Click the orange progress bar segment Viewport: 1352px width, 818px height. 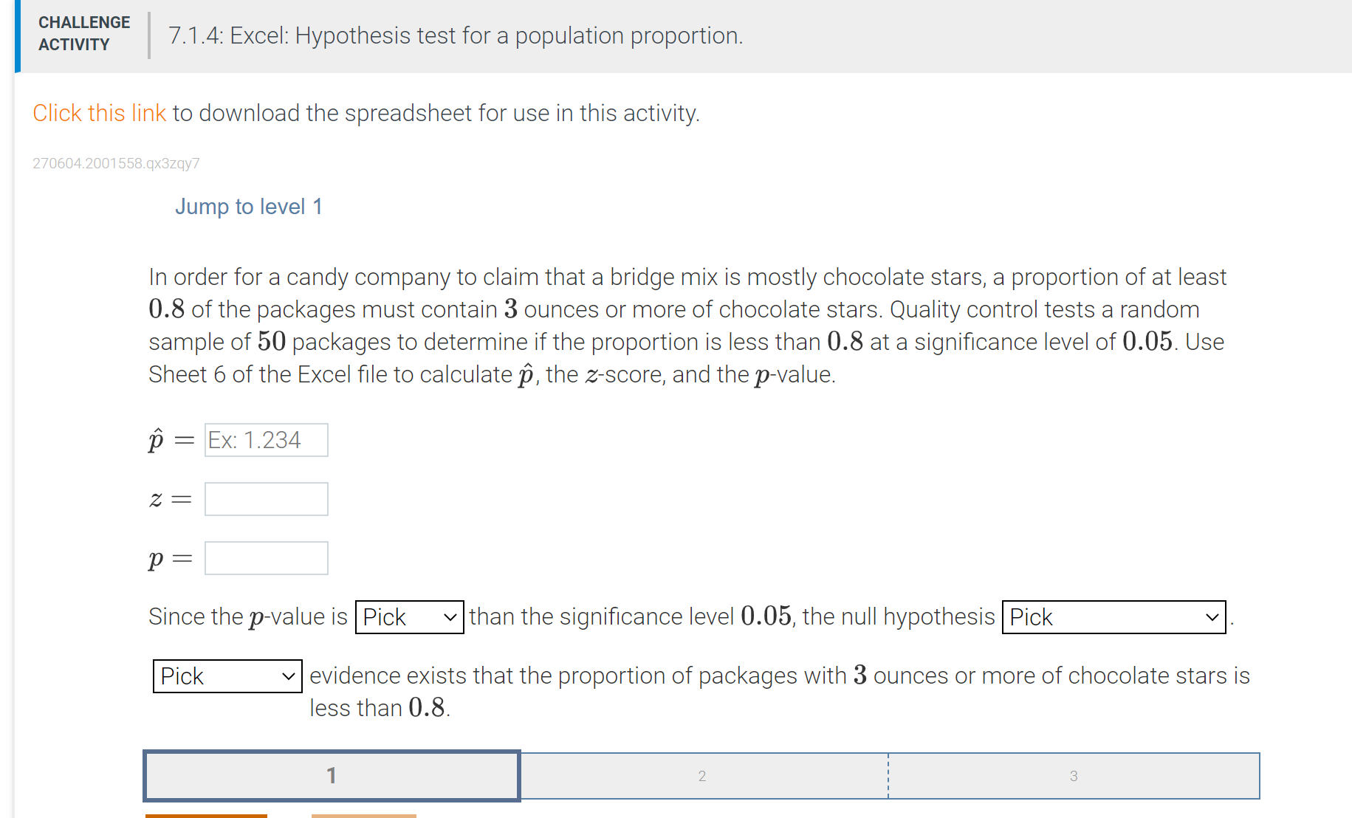pos(206,816)
